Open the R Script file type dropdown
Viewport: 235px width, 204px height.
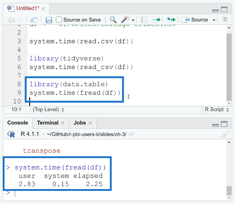(x=217, y=109)
